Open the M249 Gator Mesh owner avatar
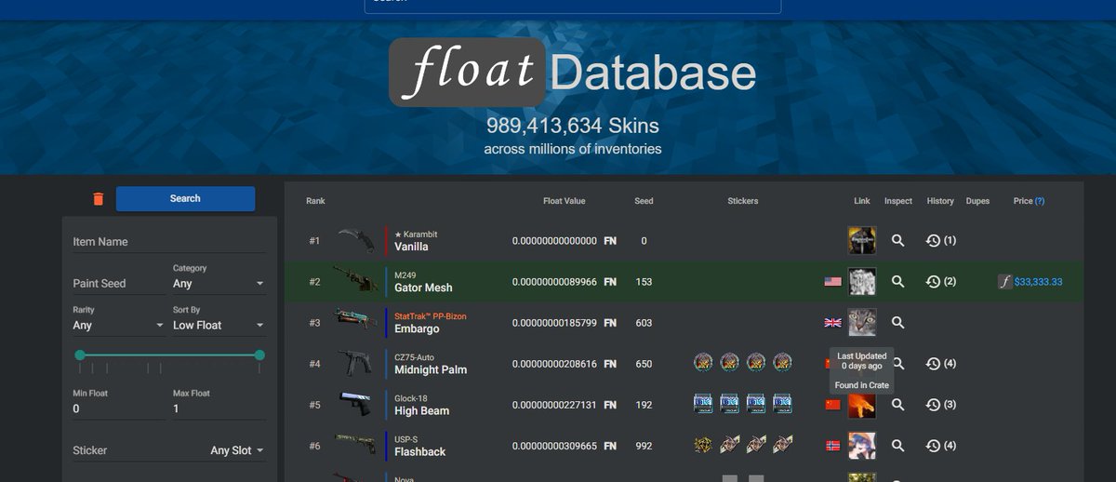The width and height of the screenshot is (1116, 482). 862,282
